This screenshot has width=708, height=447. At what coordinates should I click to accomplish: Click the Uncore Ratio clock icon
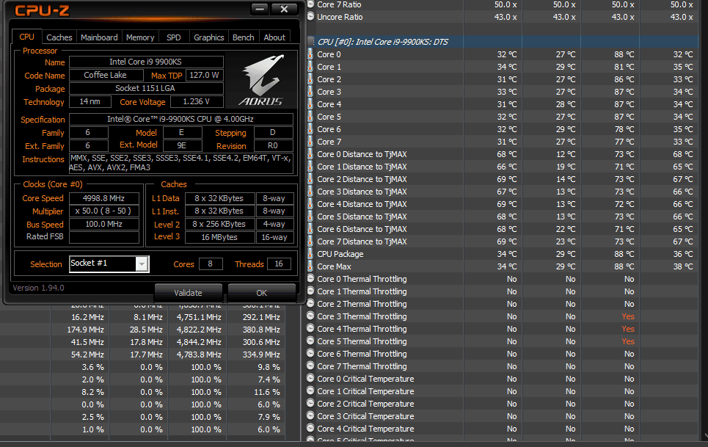click(310, 17)
